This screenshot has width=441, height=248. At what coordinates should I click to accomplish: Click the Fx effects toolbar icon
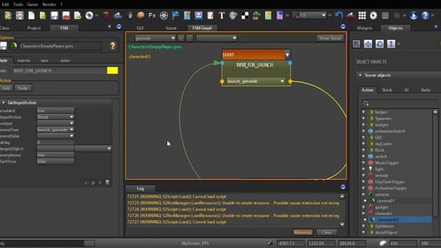pos(152,15)
